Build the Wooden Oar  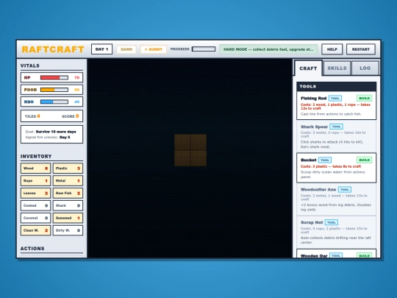point(365,255)
